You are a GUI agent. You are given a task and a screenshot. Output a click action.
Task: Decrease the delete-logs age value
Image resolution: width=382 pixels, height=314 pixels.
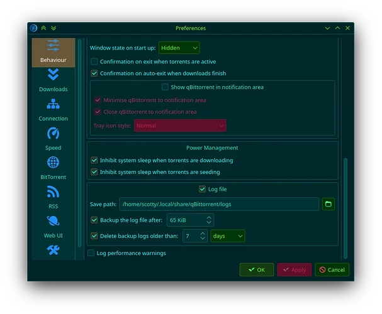203,239
